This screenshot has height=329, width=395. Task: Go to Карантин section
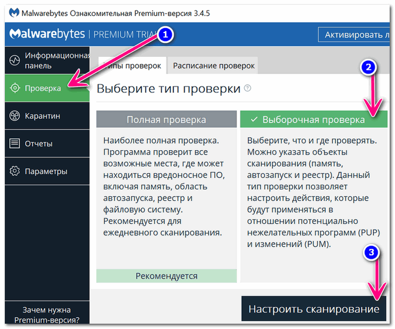[x=47, y=116]
